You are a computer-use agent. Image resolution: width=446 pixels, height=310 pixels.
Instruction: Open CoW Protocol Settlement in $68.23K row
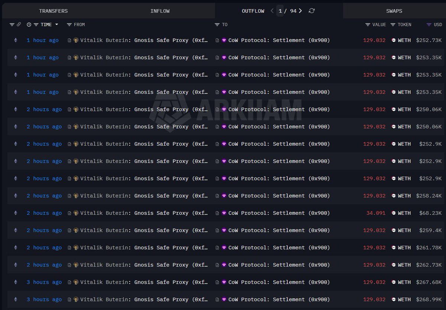click(x=279, y=213)
